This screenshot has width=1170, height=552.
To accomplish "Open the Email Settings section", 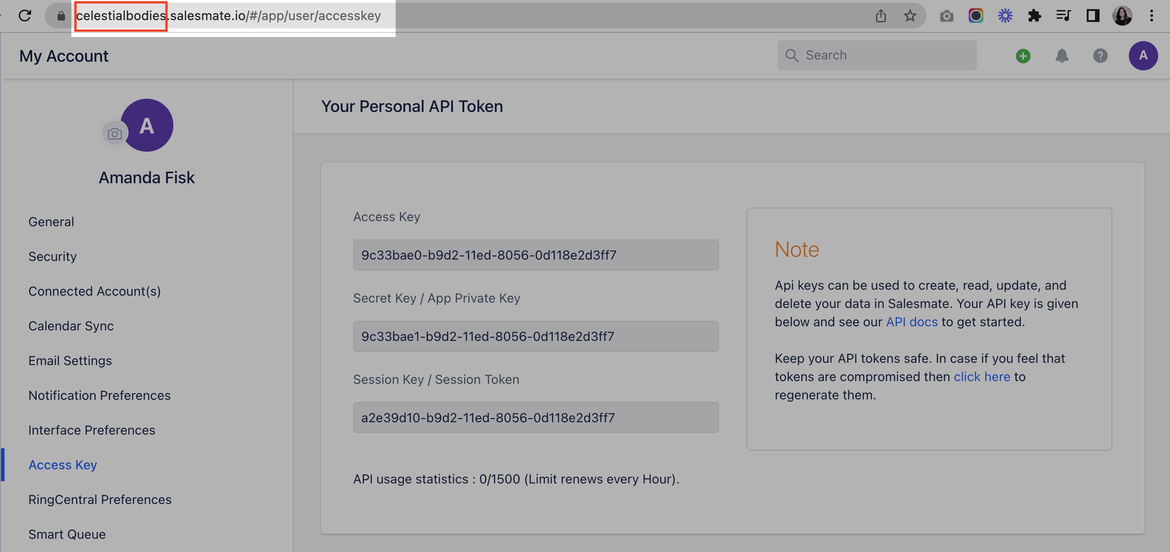I will (x=70, y=361).
